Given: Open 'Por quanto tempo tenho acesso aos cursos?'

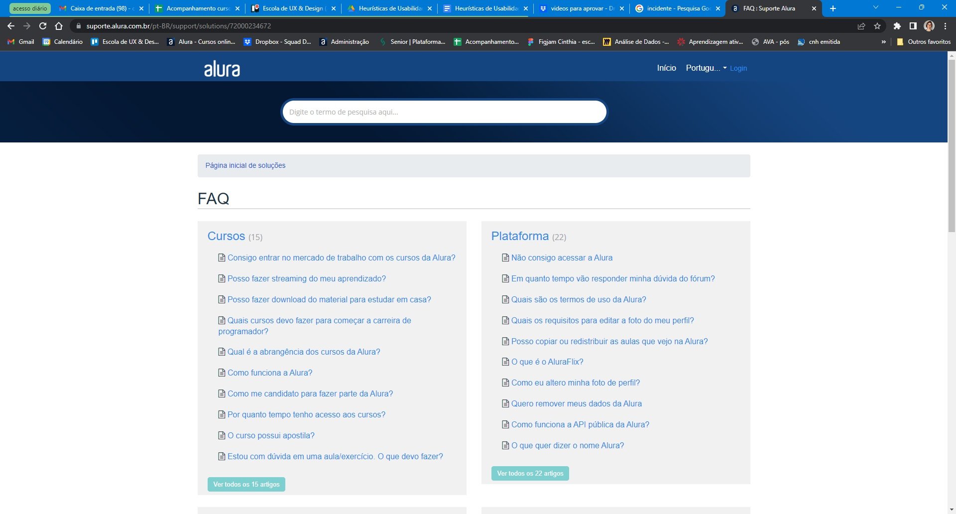Looking at the screenshot, I should [x=306, y=414].
